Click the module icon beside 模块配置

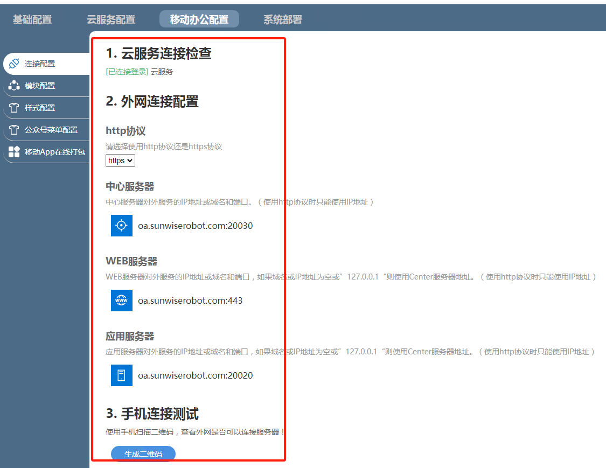coord(14,86)
